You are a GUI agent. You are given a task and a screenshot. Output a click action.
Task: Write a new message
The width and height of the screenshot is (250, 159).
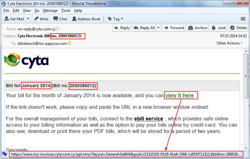[42, 19]
